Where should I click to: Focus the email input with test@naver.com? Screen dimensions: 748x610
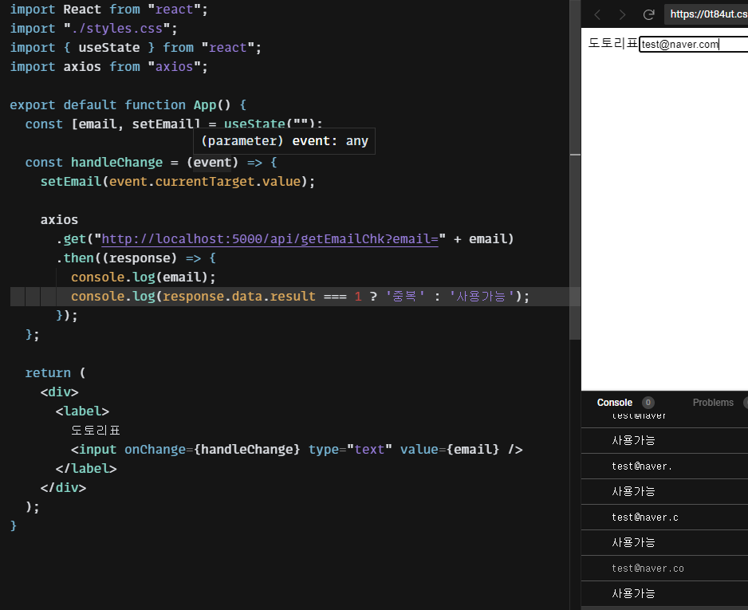[694, 44]
